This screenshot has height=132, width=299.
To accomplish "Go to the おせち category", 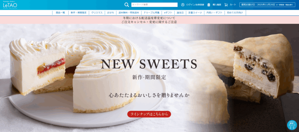I will (x=111, y=13).
